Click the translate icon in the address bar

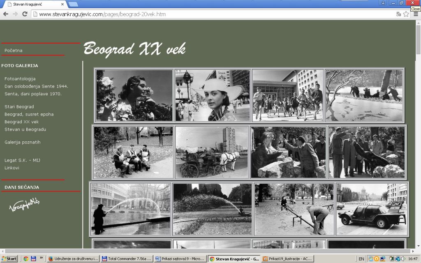coord(398,14)
